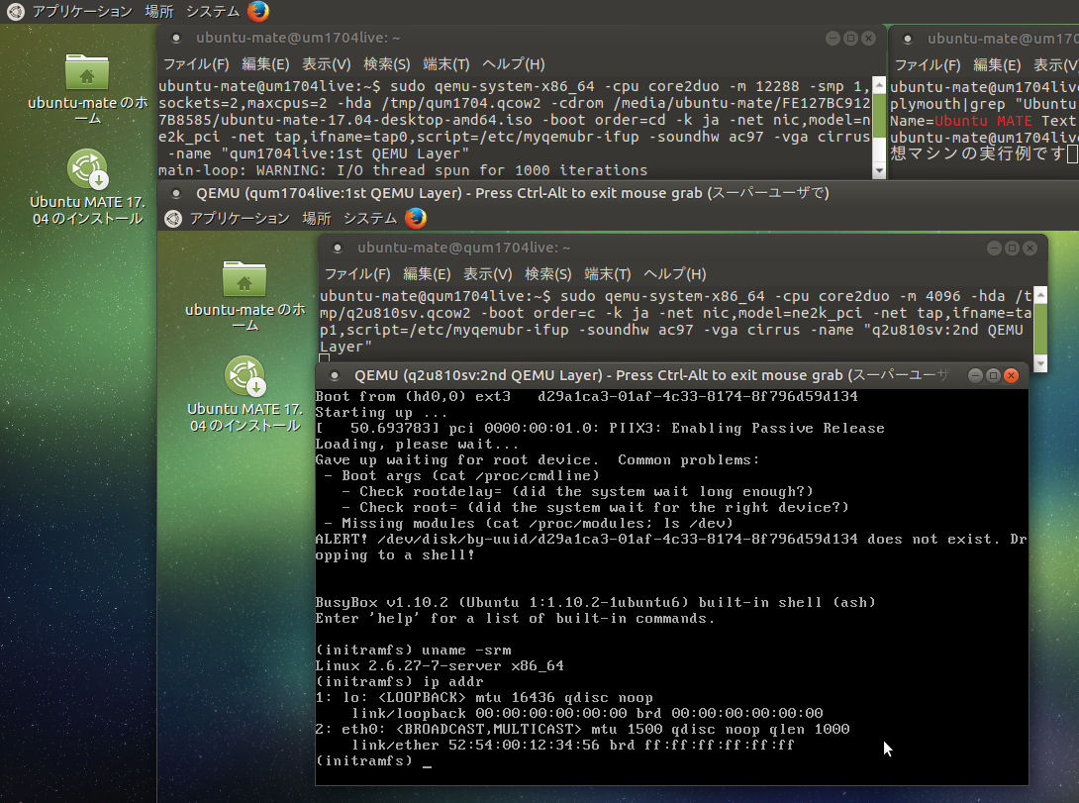This screenshot has width=1079, height=803.
Task: Open 表示(V) menu in um1704live terminal
Action: (x=327, y=64)
